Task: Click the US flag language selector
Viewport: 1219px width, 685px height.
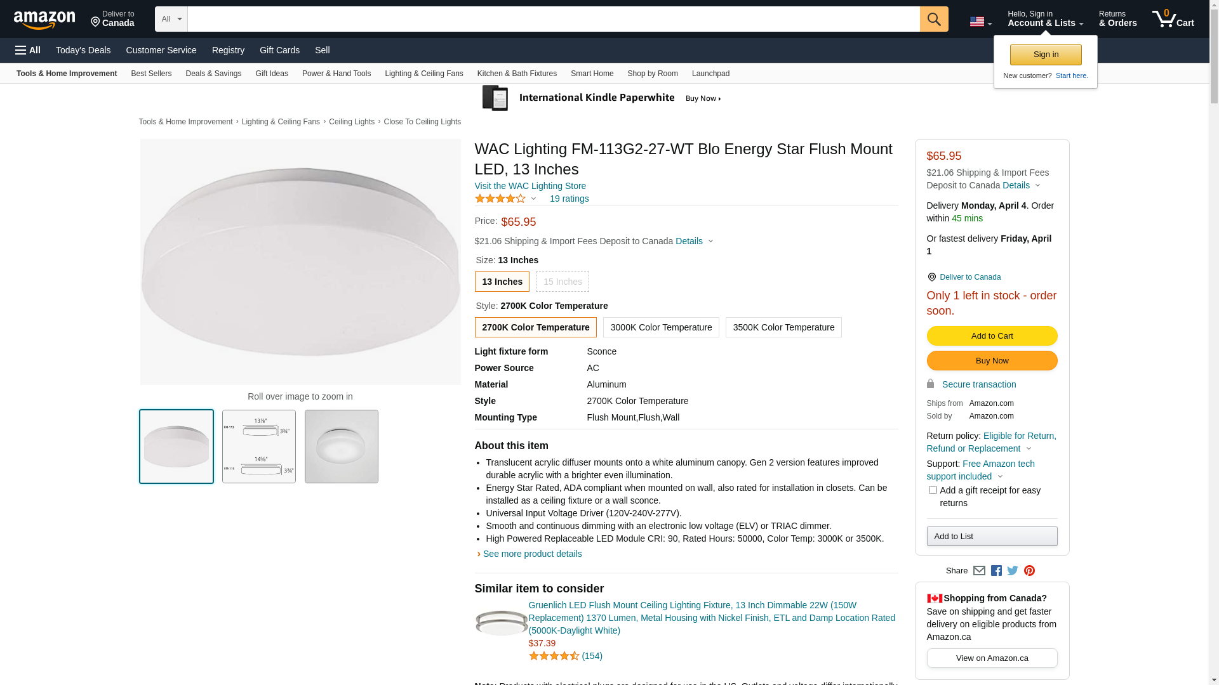Action: pos(980,22)
